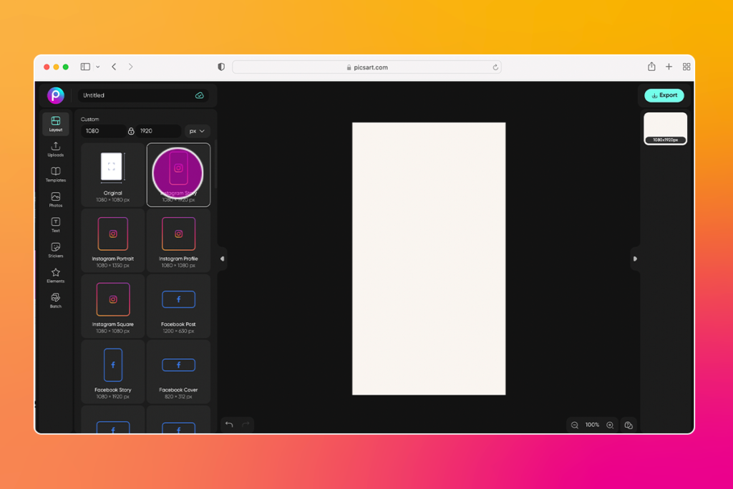Open the px units dropdown
The image size is (733, 489).
pos(196,131)
